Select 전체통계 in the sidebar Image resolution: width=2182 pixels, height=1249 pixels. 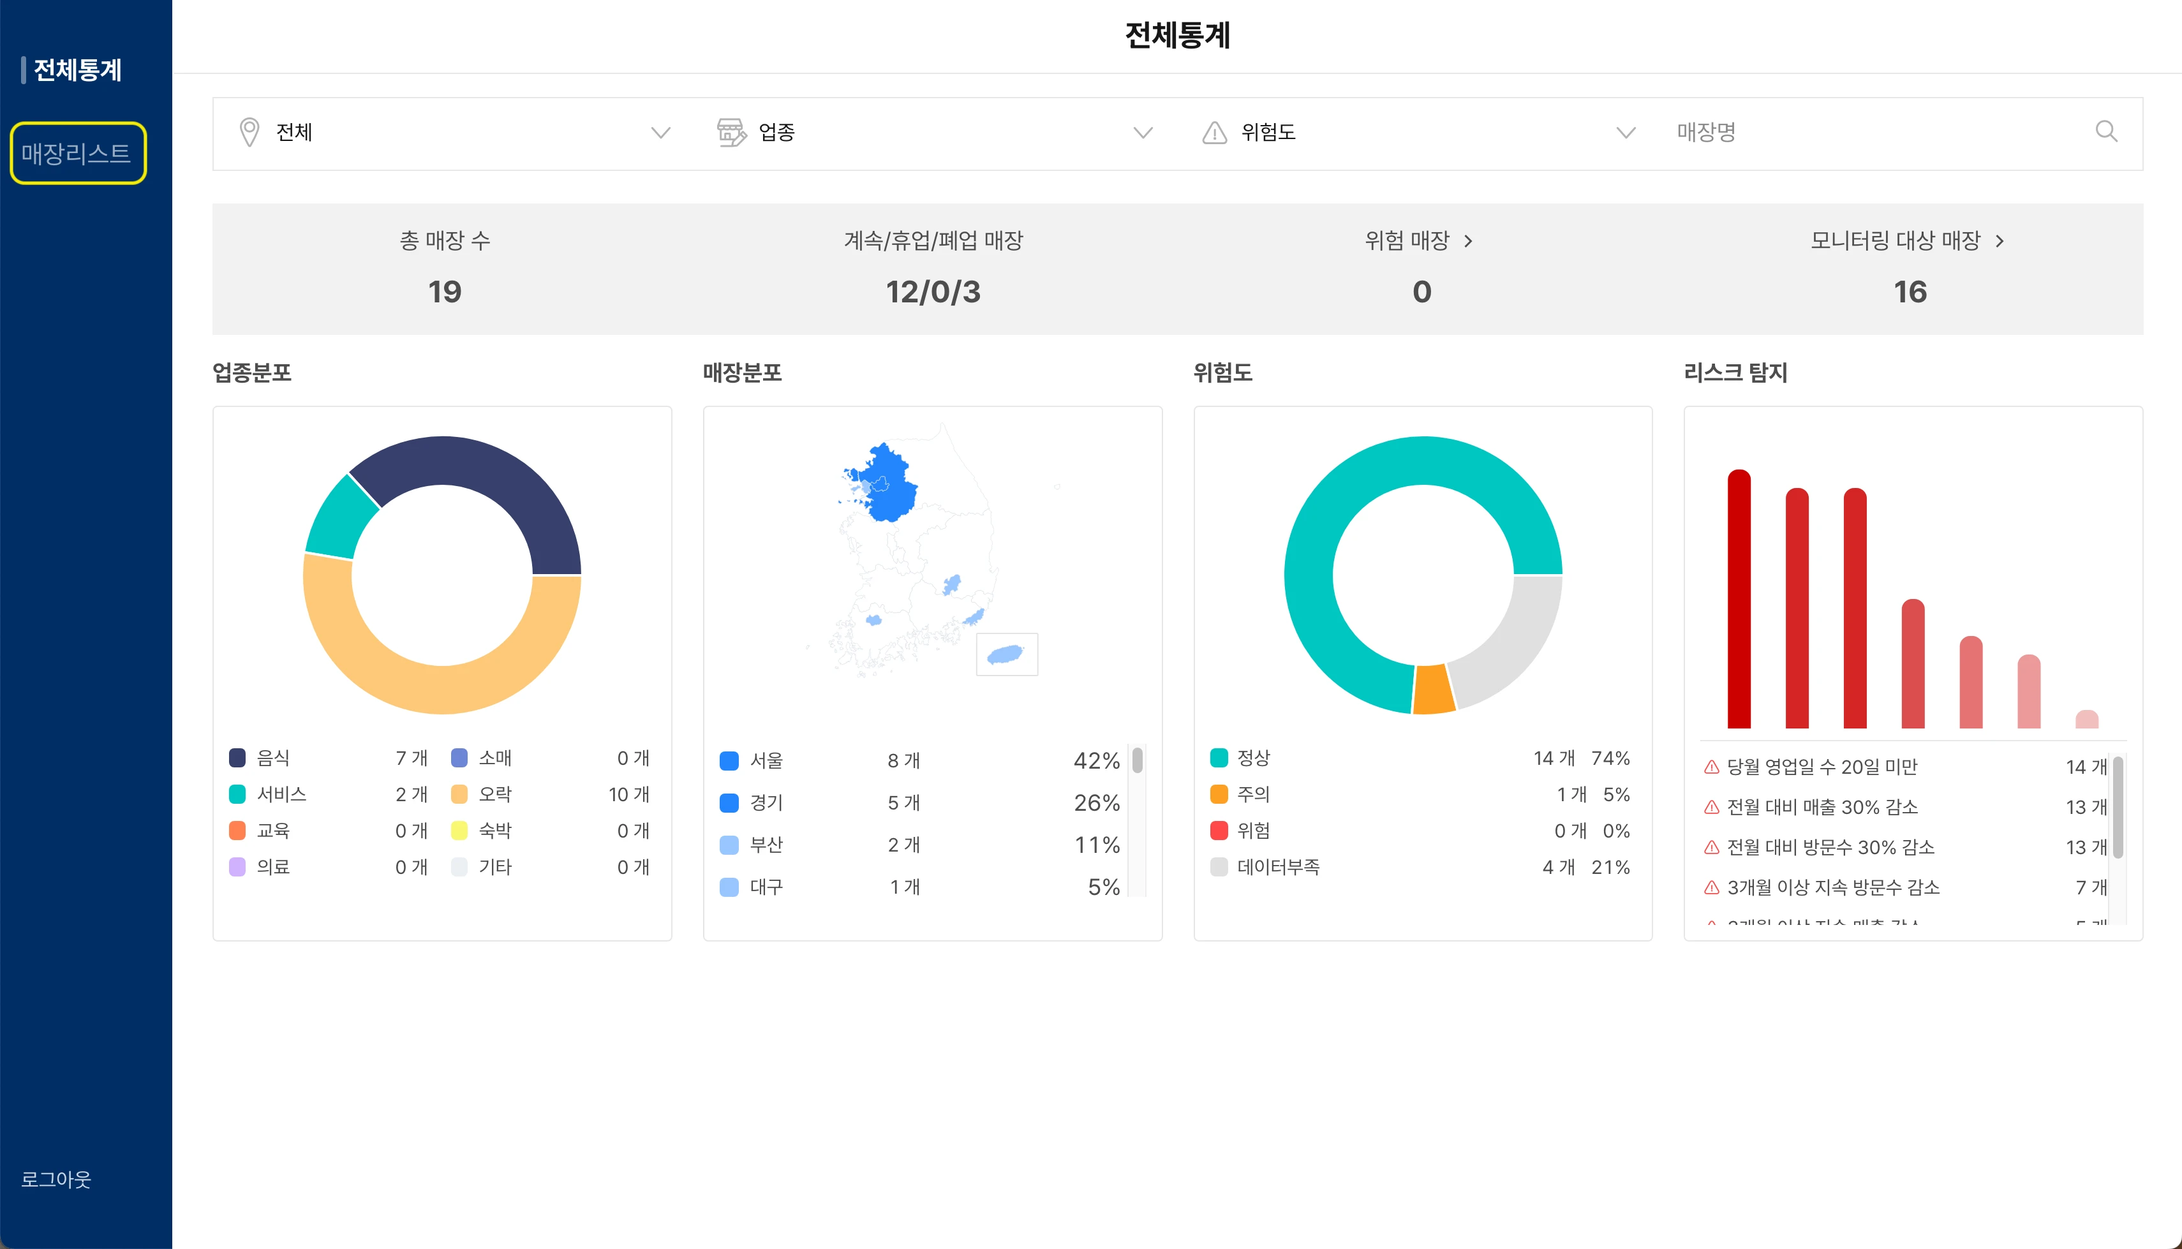pos(77,70)
